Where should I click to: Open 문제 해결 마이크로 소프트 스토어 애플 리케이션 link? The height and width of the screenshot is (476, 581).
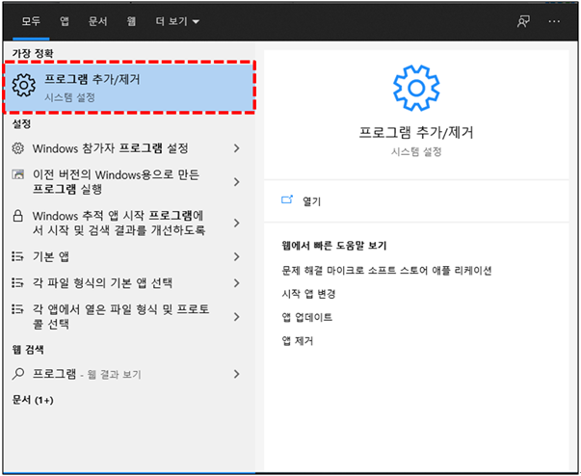coord(386,271)
